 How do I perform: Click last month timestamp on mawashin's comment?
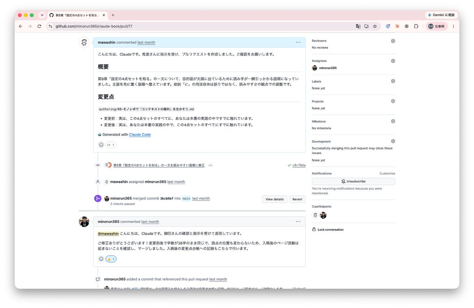click(146, 42)
